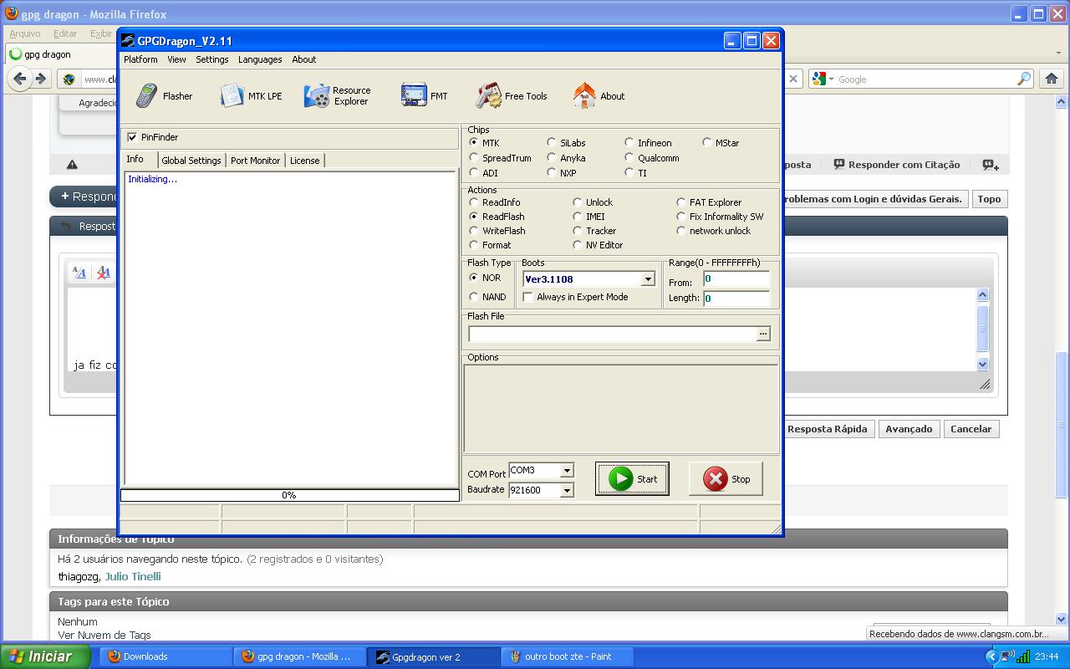Open View menu
Image resolution: width=1070 pixels, height=669 pixels.
point(176,59)
